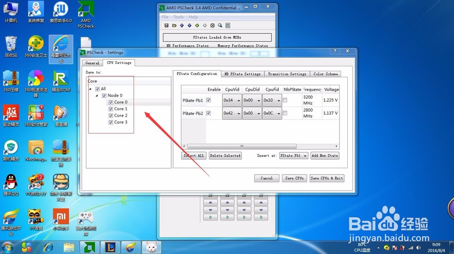Viewport: 454px width, 254px height.
Task: Toggle the Enable checkbox for PState Pb2
Action: coord(208,113)
